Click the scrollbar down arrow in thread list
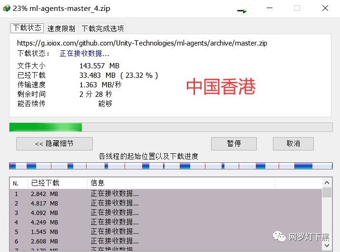340x252 pixels. coord(327,245)
